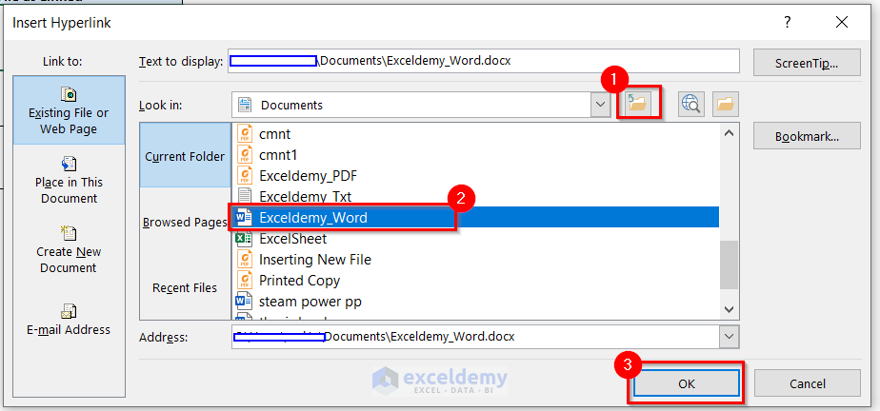This screenshot has height=411, width=880.
Task: Select Place in This Document option
Action: coord(69,180)
